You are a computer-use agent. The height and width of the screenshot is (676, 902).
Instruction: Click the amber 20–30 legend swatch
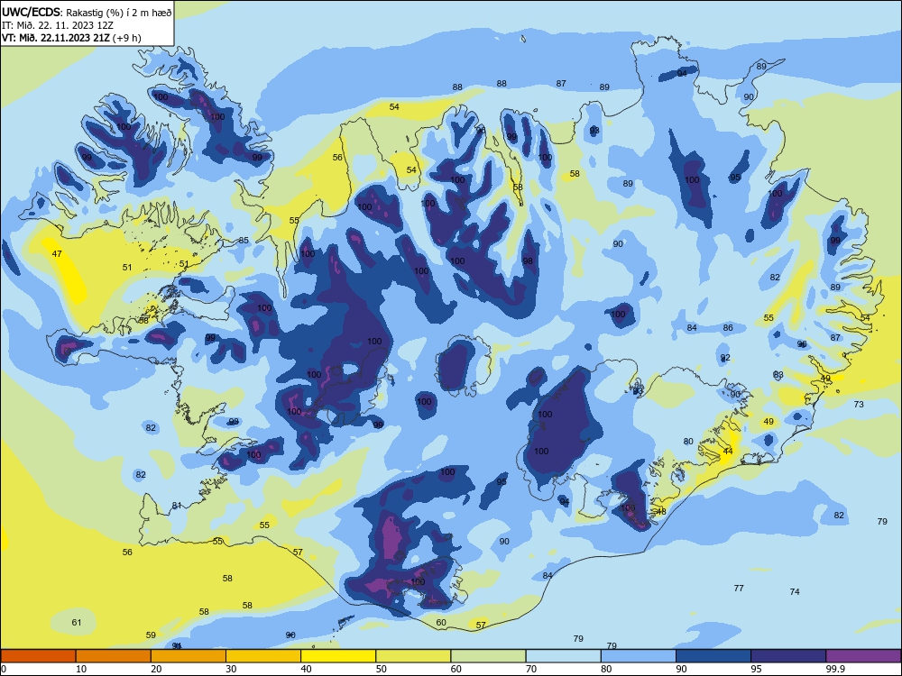click(x=189, y=656)
